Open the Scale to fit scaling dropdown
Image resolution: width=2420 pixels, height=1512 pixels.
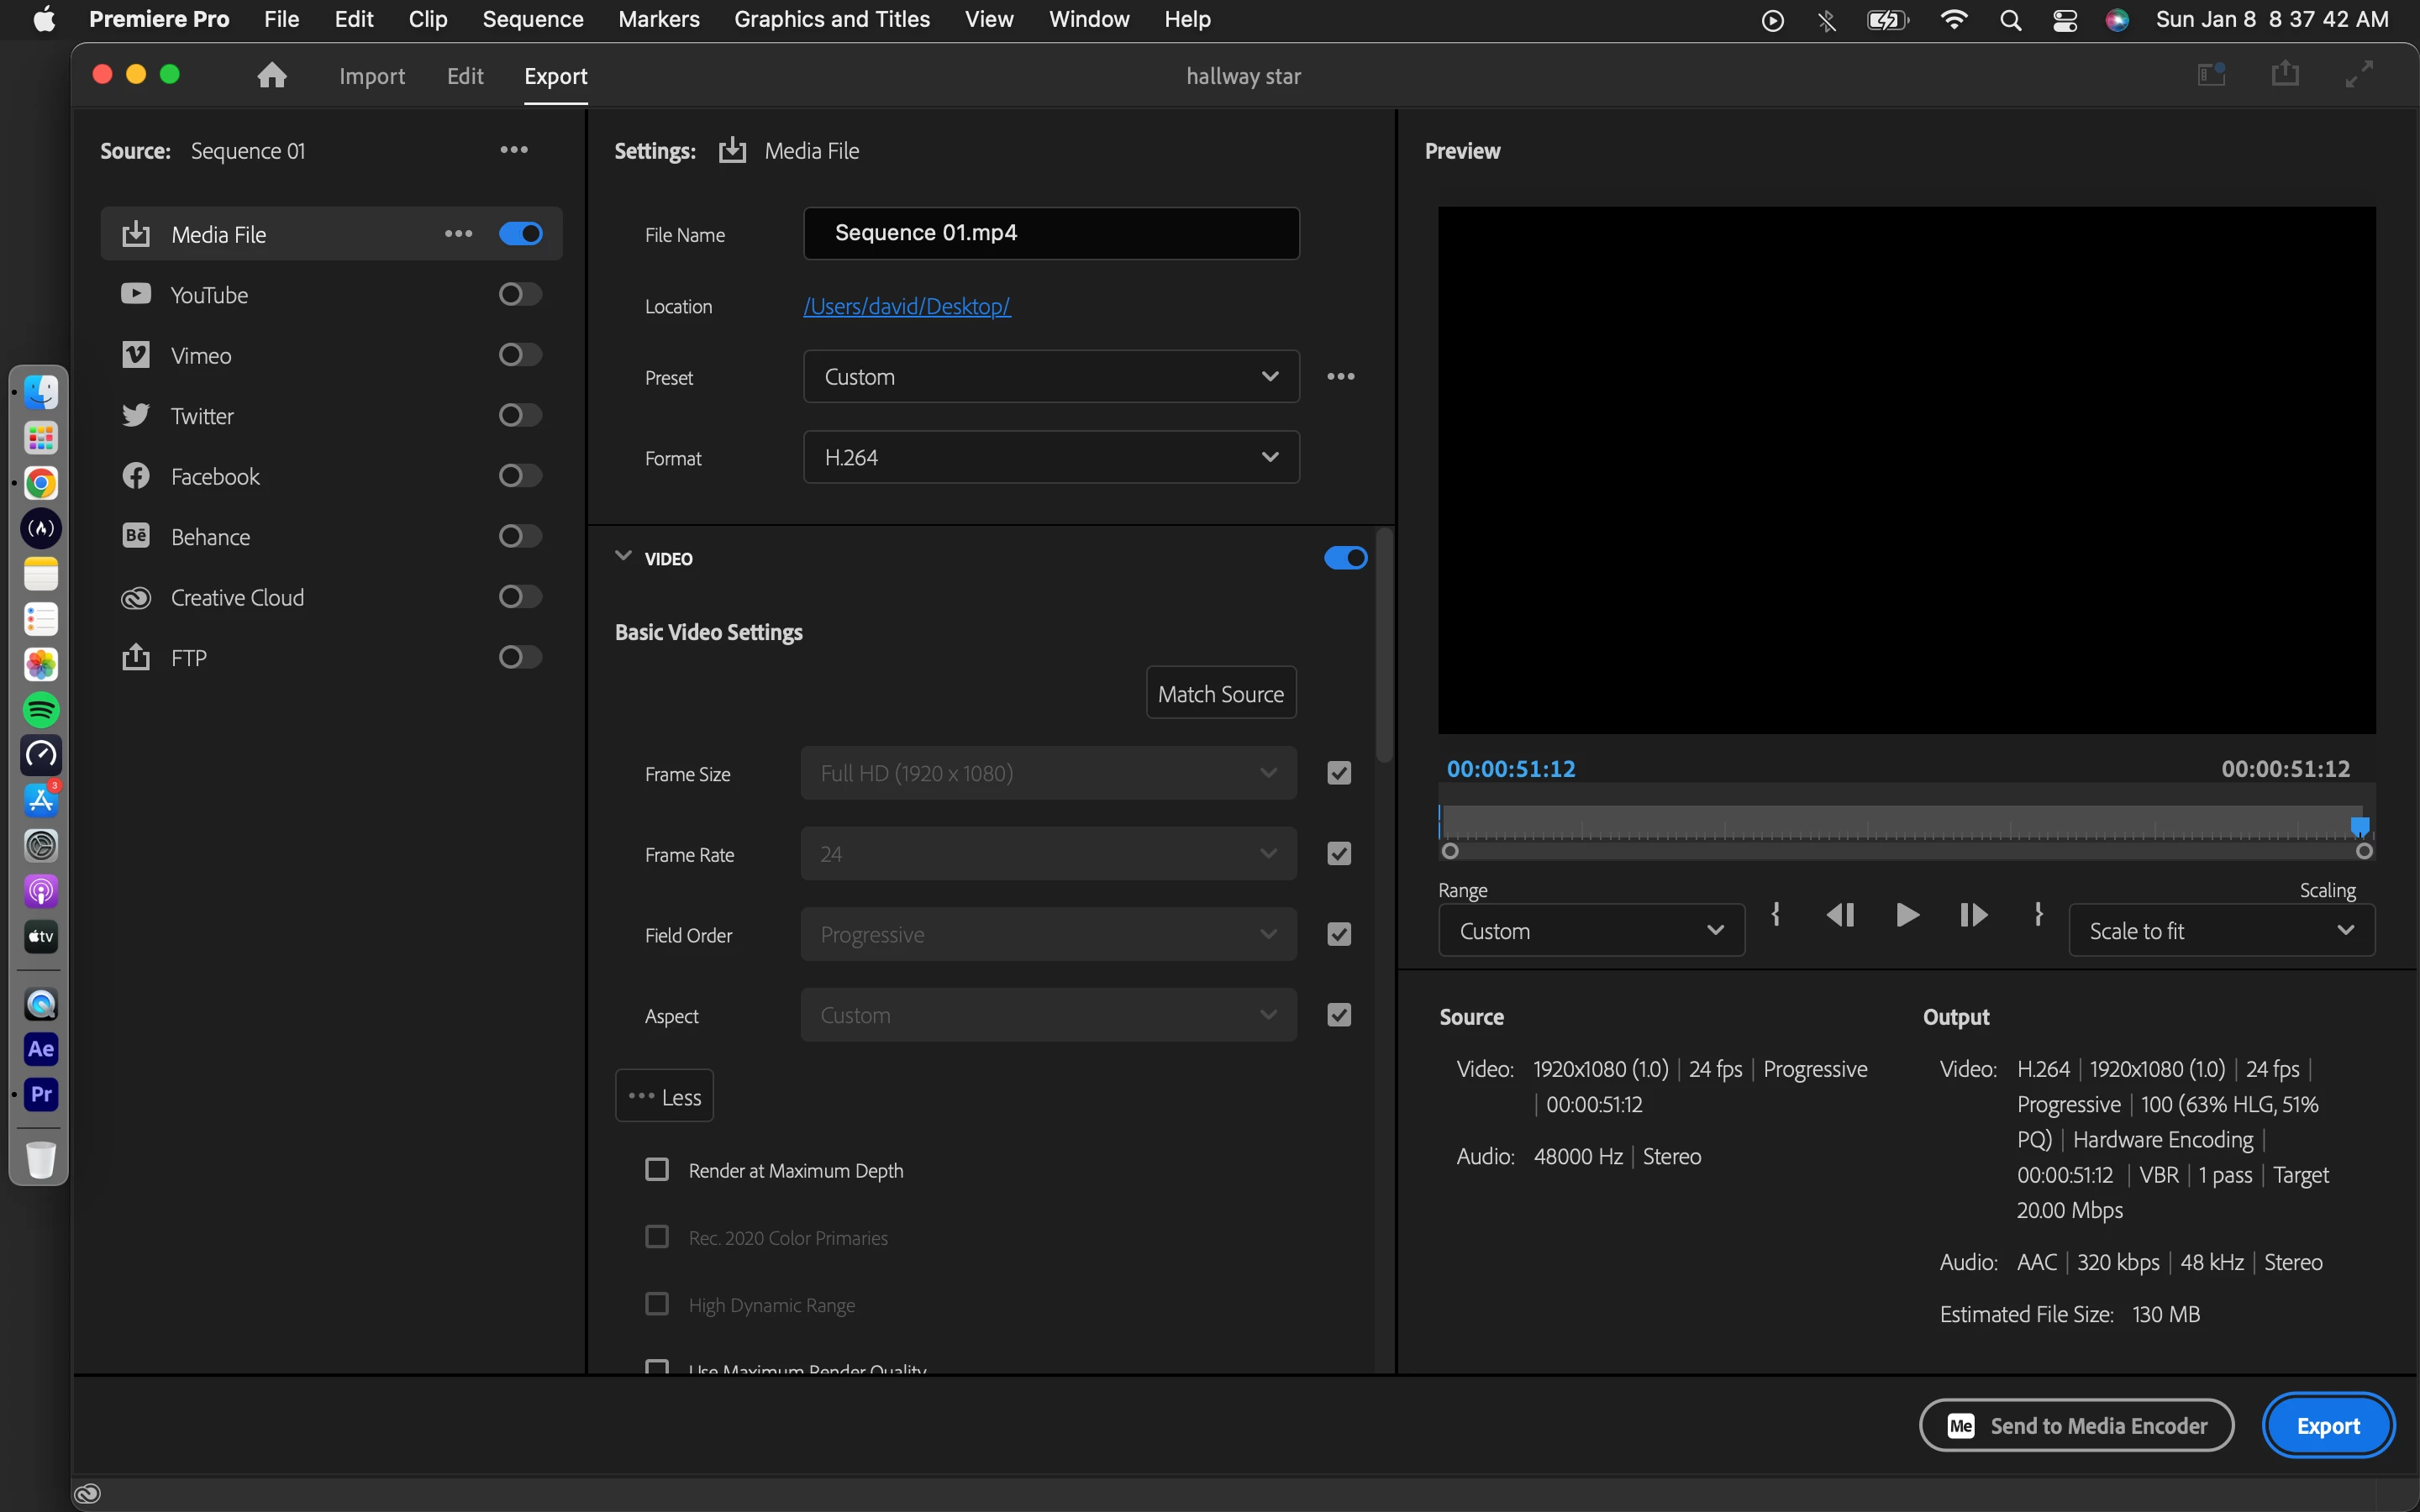[2220, 930]
